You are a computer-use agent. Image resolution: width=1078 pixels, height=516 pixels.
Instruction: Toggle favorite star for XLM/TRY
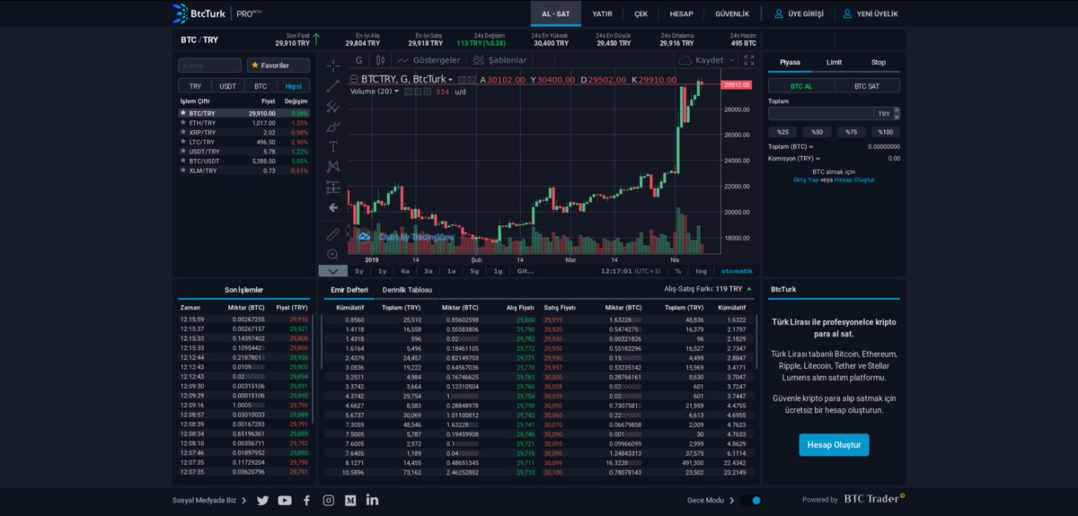tap(183, 171)
